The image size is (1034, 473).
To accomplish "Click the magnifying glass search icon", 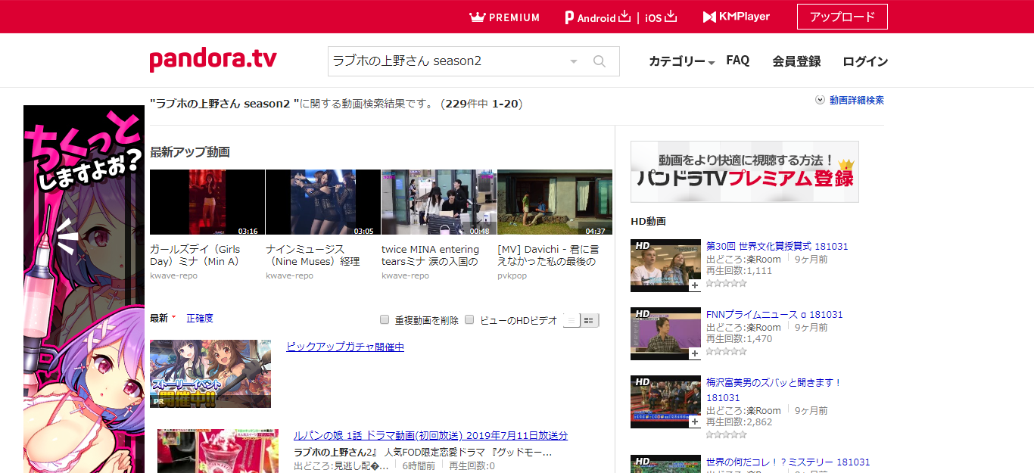I will point(600,61).
